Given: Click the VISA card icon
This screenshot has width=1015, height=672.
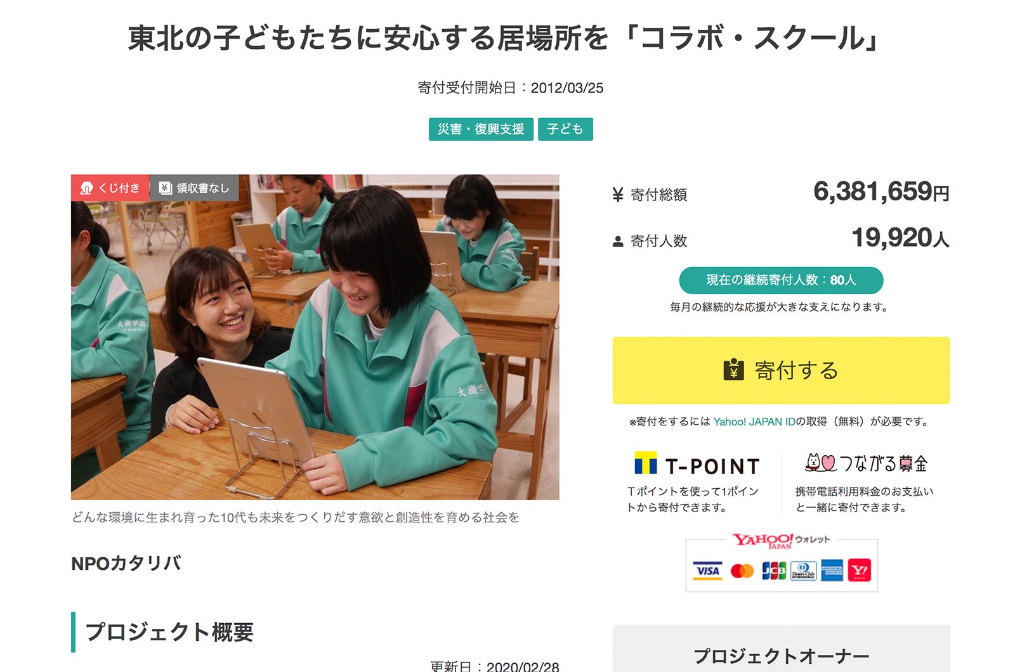Looking at the screenshot, I should [x=707, y=571].
